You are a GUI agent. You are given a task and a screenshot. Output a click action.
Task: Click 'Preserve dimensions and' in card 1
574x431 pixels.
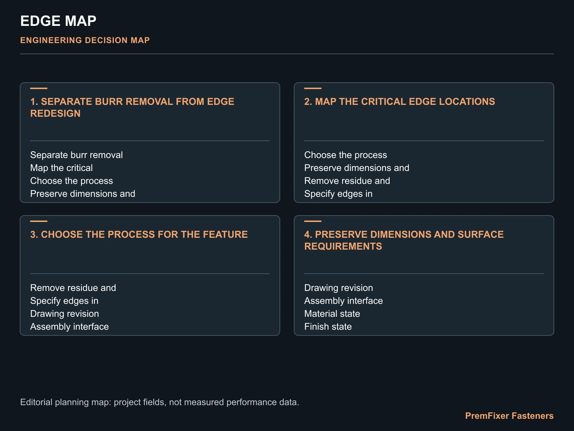83,194
